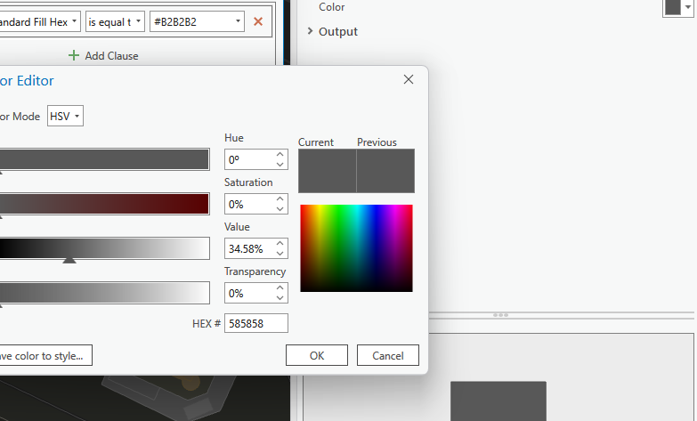Open the Color swatch dropdown at top right

(x=688, y=7)
